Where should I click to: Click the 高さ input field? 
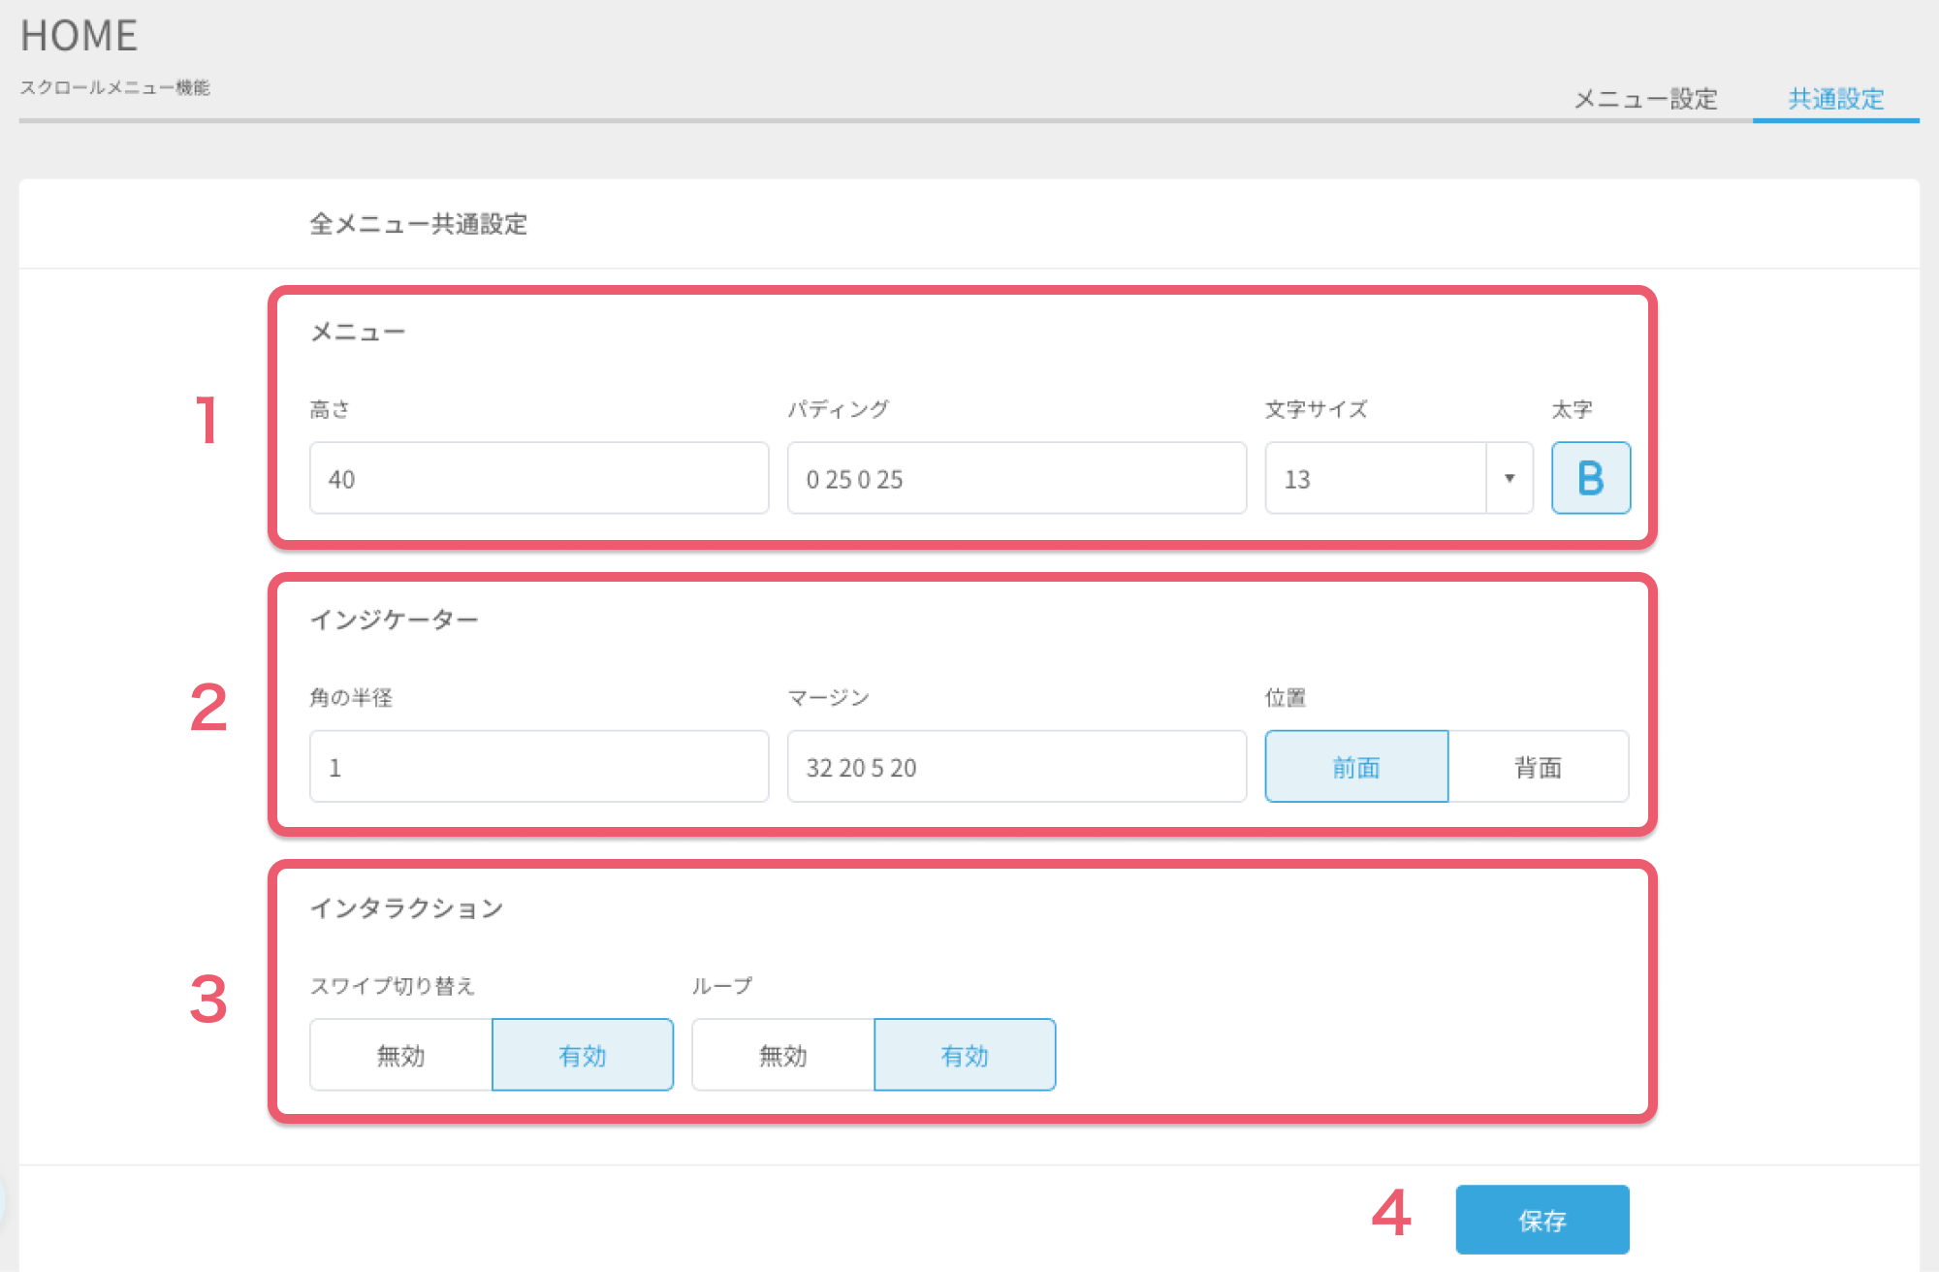click(539, 478)
